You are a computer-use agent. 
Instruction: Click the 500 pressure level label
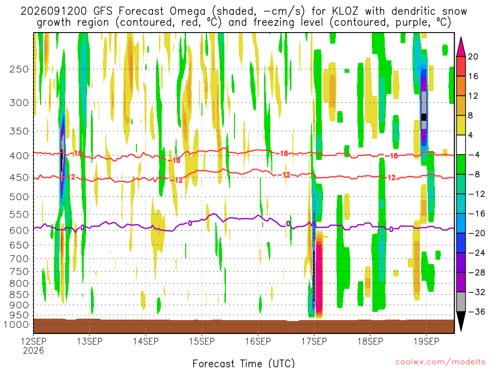[19, 197]
